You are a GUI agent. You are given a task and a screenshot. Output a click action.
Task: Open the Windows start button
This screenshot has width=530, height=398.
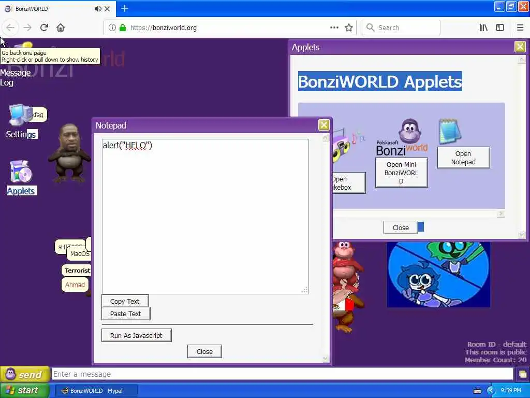pyautogui.click(x=25, y=390)
